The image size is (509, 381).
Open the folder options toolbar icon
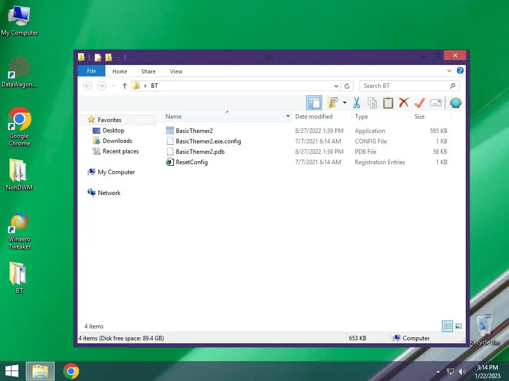(x=333, y=103)
